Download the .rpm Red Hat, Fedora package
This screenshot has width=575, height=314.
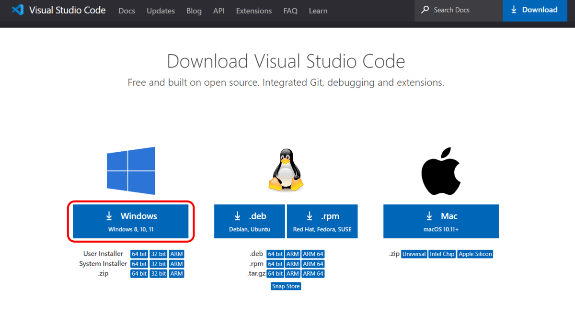[x=322, y=221]
